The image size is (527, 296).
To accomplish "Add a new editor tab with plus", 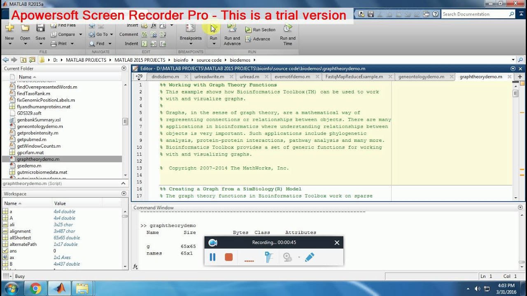I will pos(520,76).
